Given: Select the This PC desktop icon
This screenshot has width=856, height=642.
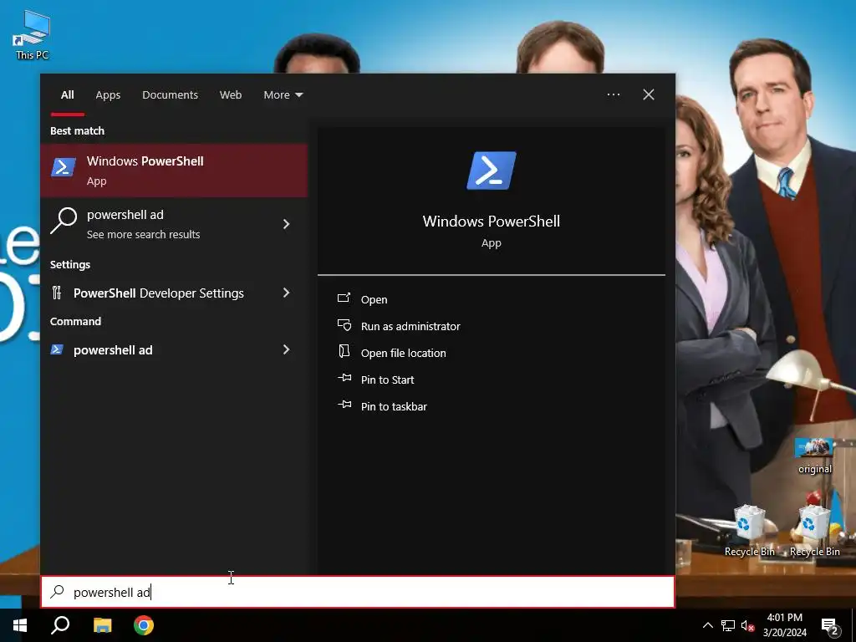Looking at the screenshot, I should click(33, 34).
